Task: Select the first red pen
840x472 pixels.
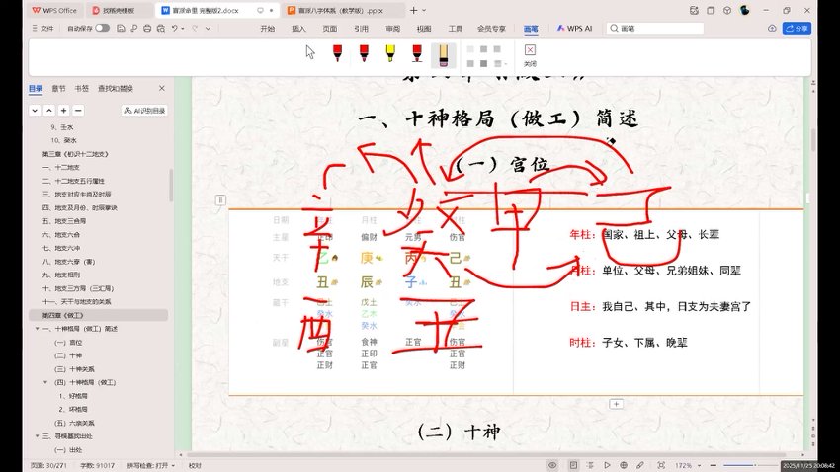Action: 337,53
